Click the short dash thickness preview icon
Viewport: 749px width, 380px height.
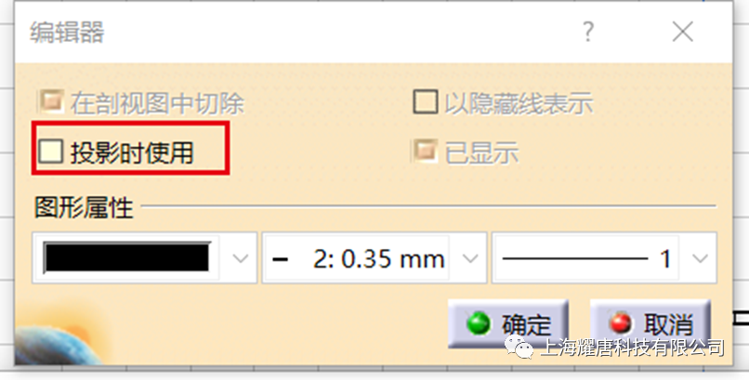pos(280,259)
